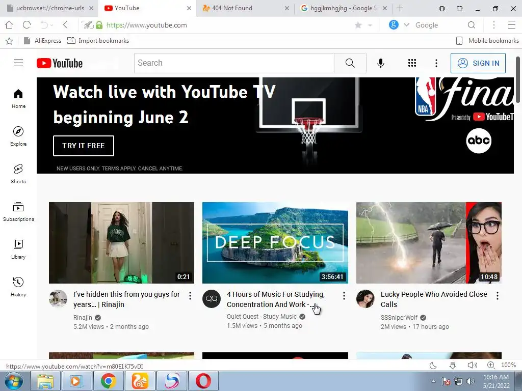Switch to the 404 Not Found tab
This screenshot has height=391, width=522.
(x=245, y=8)
